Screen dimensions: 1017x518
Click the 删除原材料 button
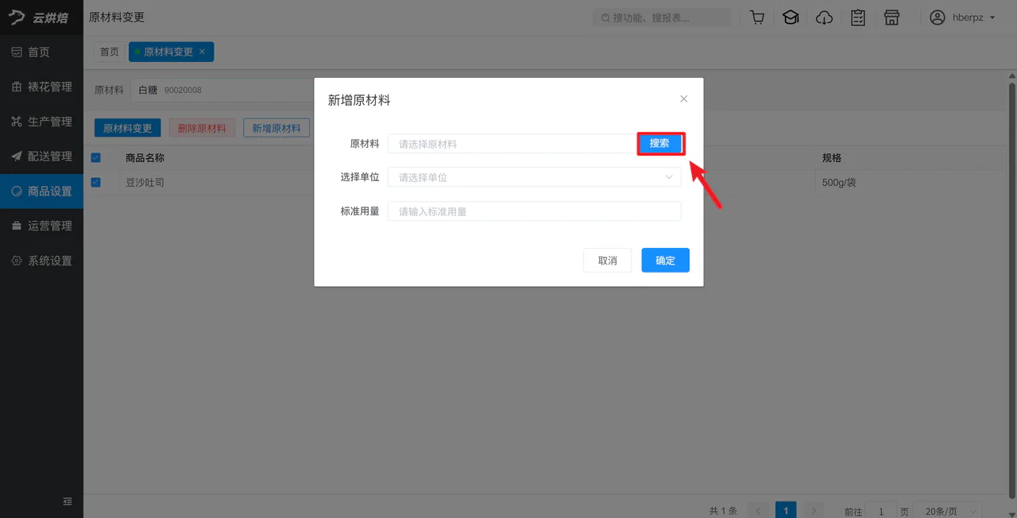202,128
